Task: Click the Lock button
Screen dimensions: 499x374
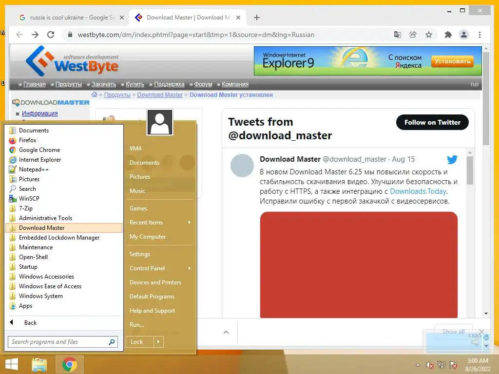Action: 140,342
